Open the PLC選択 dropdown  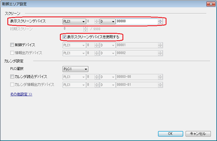[x=75, y=69]
